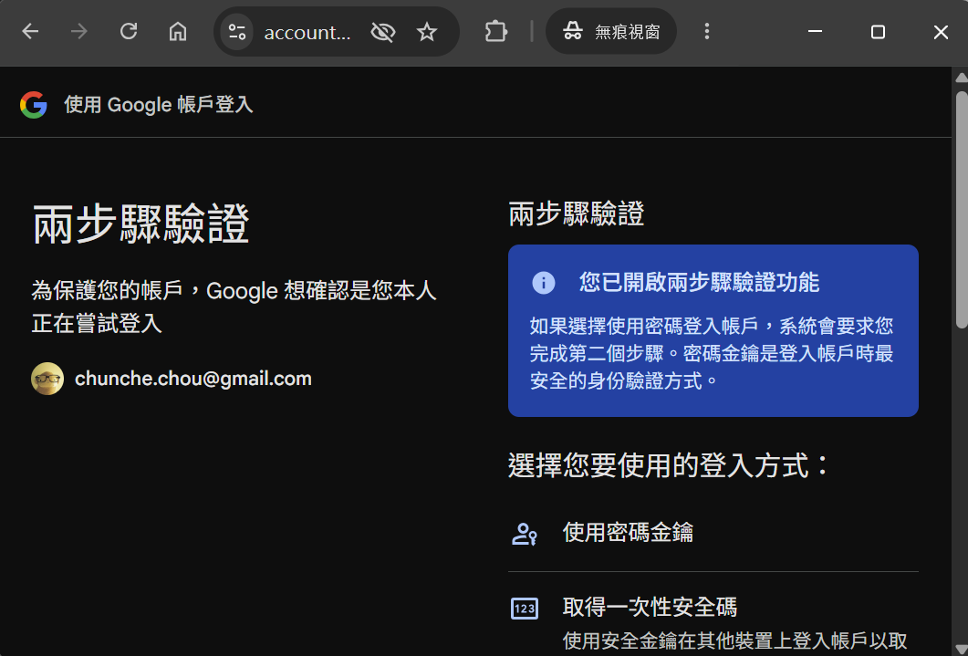Reload the current page
The image size is (968, 656).
tap(129, 31)
